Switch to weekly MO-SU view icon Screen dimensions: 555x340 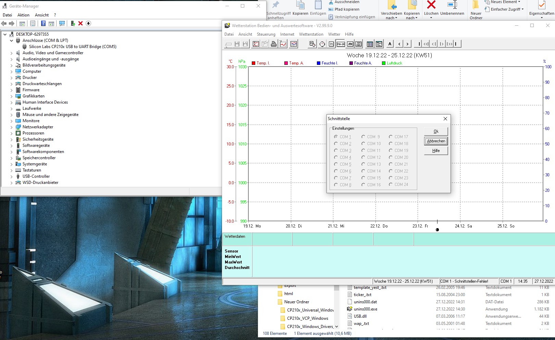coord(340,44)
